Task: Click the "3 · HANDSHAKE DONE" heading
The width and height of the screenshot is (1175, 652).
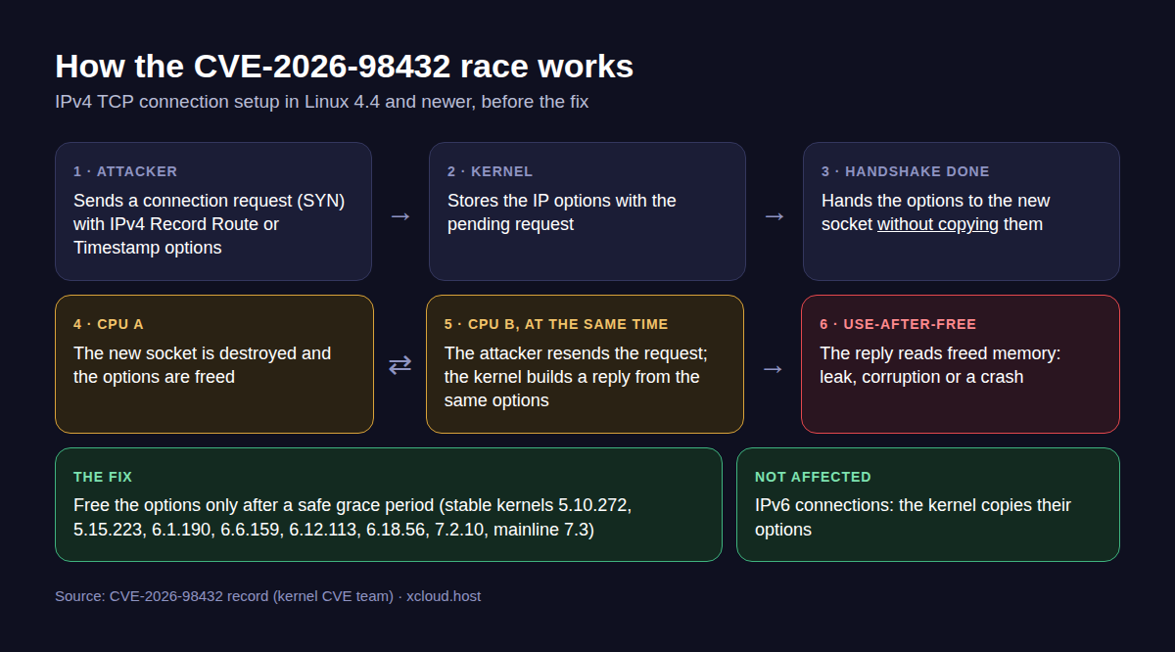Action: click(x=905, y=171)
